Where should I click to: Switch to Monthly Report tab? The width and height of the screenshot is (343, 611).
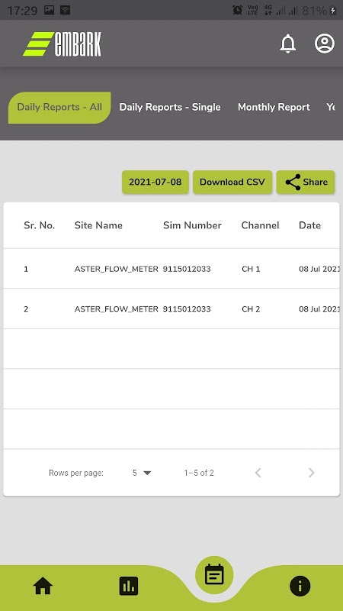(x=274, y=107)
